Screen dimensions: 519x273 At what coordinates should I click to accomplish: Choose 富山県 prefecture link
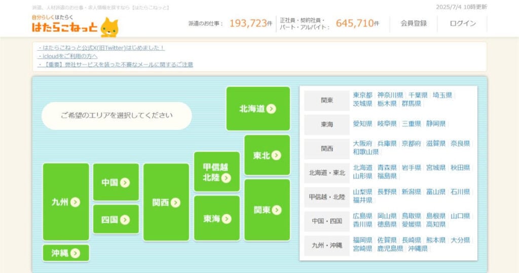[436, 192]
